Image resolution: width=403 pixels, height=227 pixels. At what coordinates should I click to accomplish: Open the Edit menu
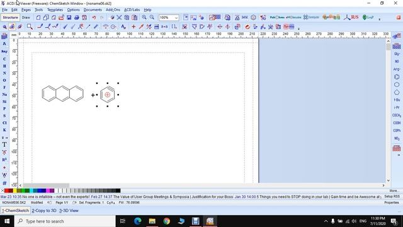coord(14,10)
